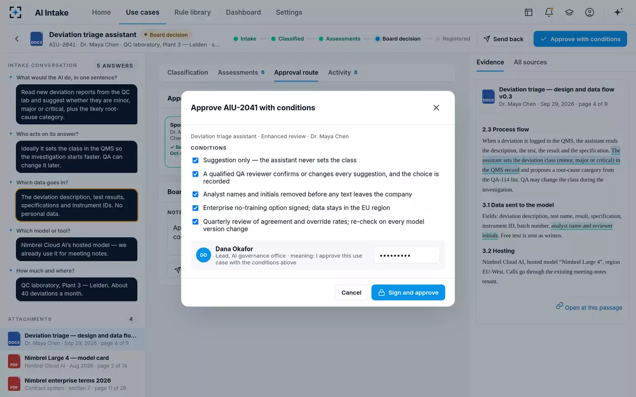Click the signature password field
636x397 pixels.
(407, 255)
